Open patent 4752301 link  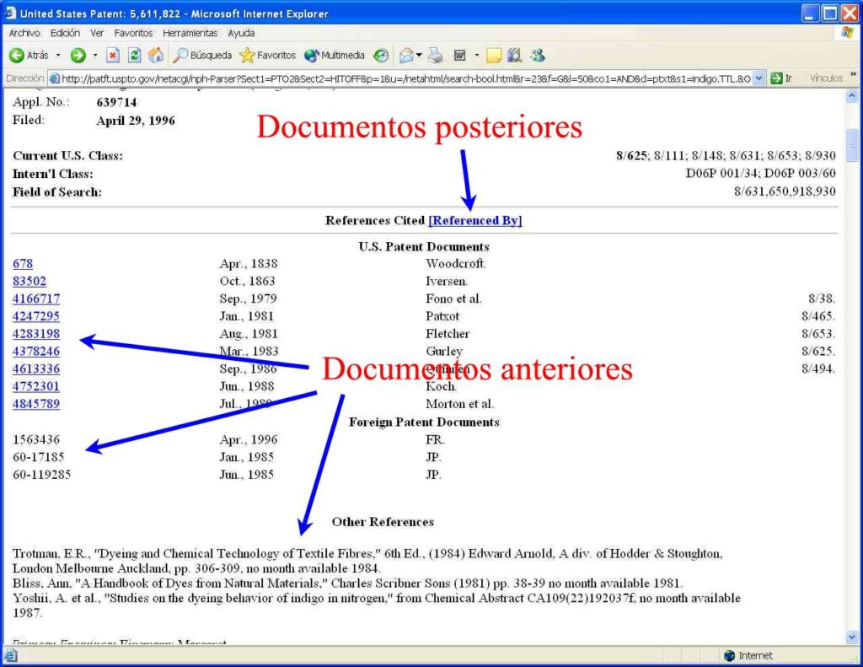coord(36,387)
